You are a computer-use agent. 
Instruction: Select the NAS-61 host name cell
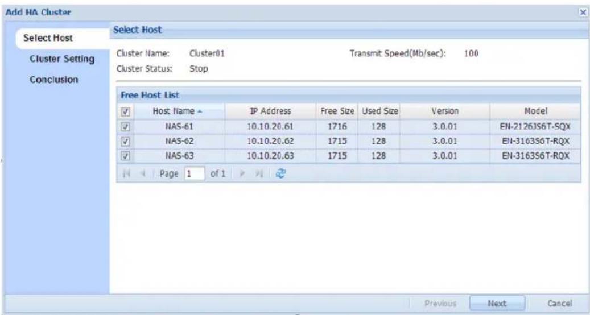point(179,127)
